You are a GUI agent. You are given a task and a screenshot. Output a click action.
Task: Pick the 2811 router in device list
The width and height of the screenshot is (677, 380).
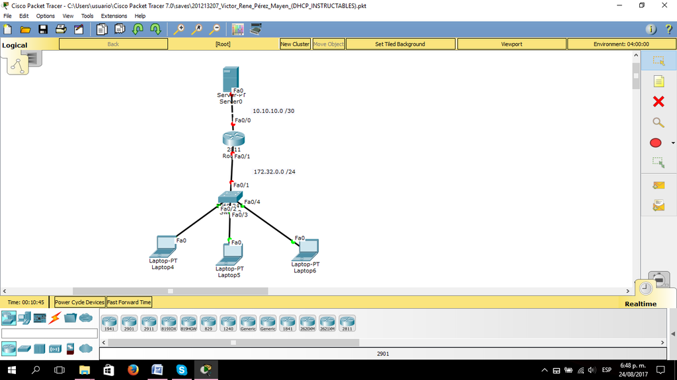coord(347,323)
